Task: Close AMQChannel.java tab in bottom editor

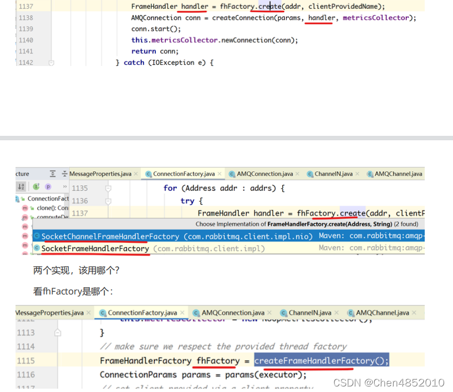Action: (x=414, y=313)
